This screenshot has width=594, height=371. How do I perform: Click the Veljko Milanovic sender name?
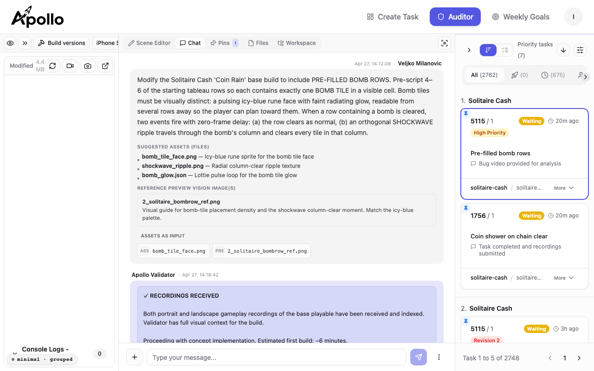tap(420, 64)
